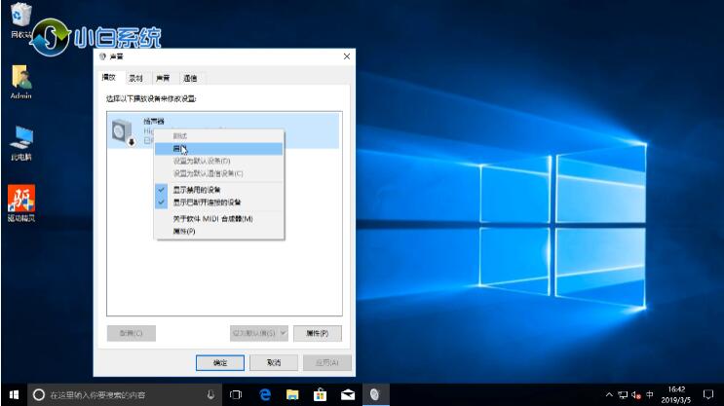Click the microphone icon in search box

coord(210,395)
